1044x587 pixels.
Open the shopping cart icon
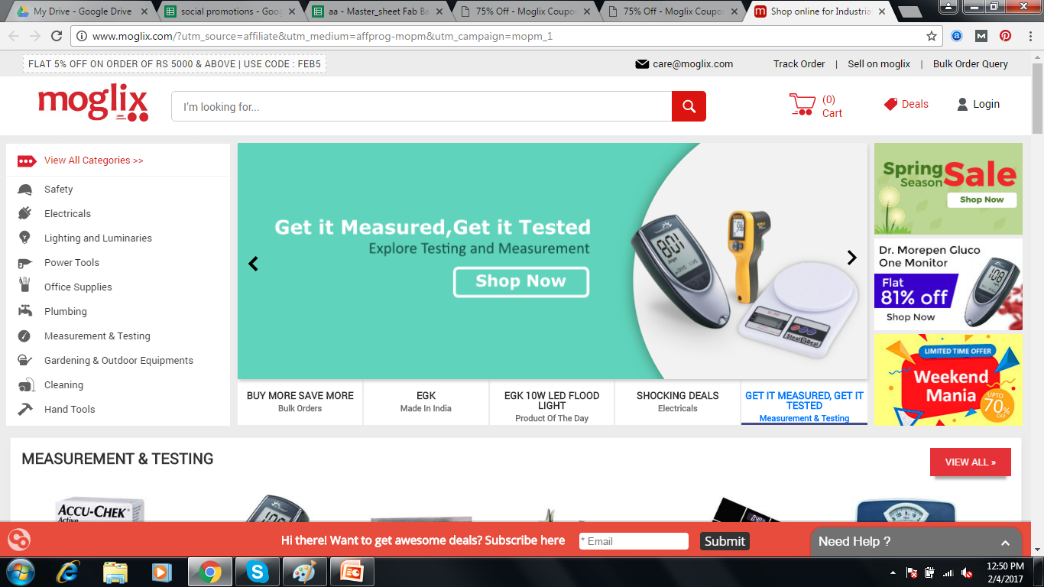(x=802, y=105)
